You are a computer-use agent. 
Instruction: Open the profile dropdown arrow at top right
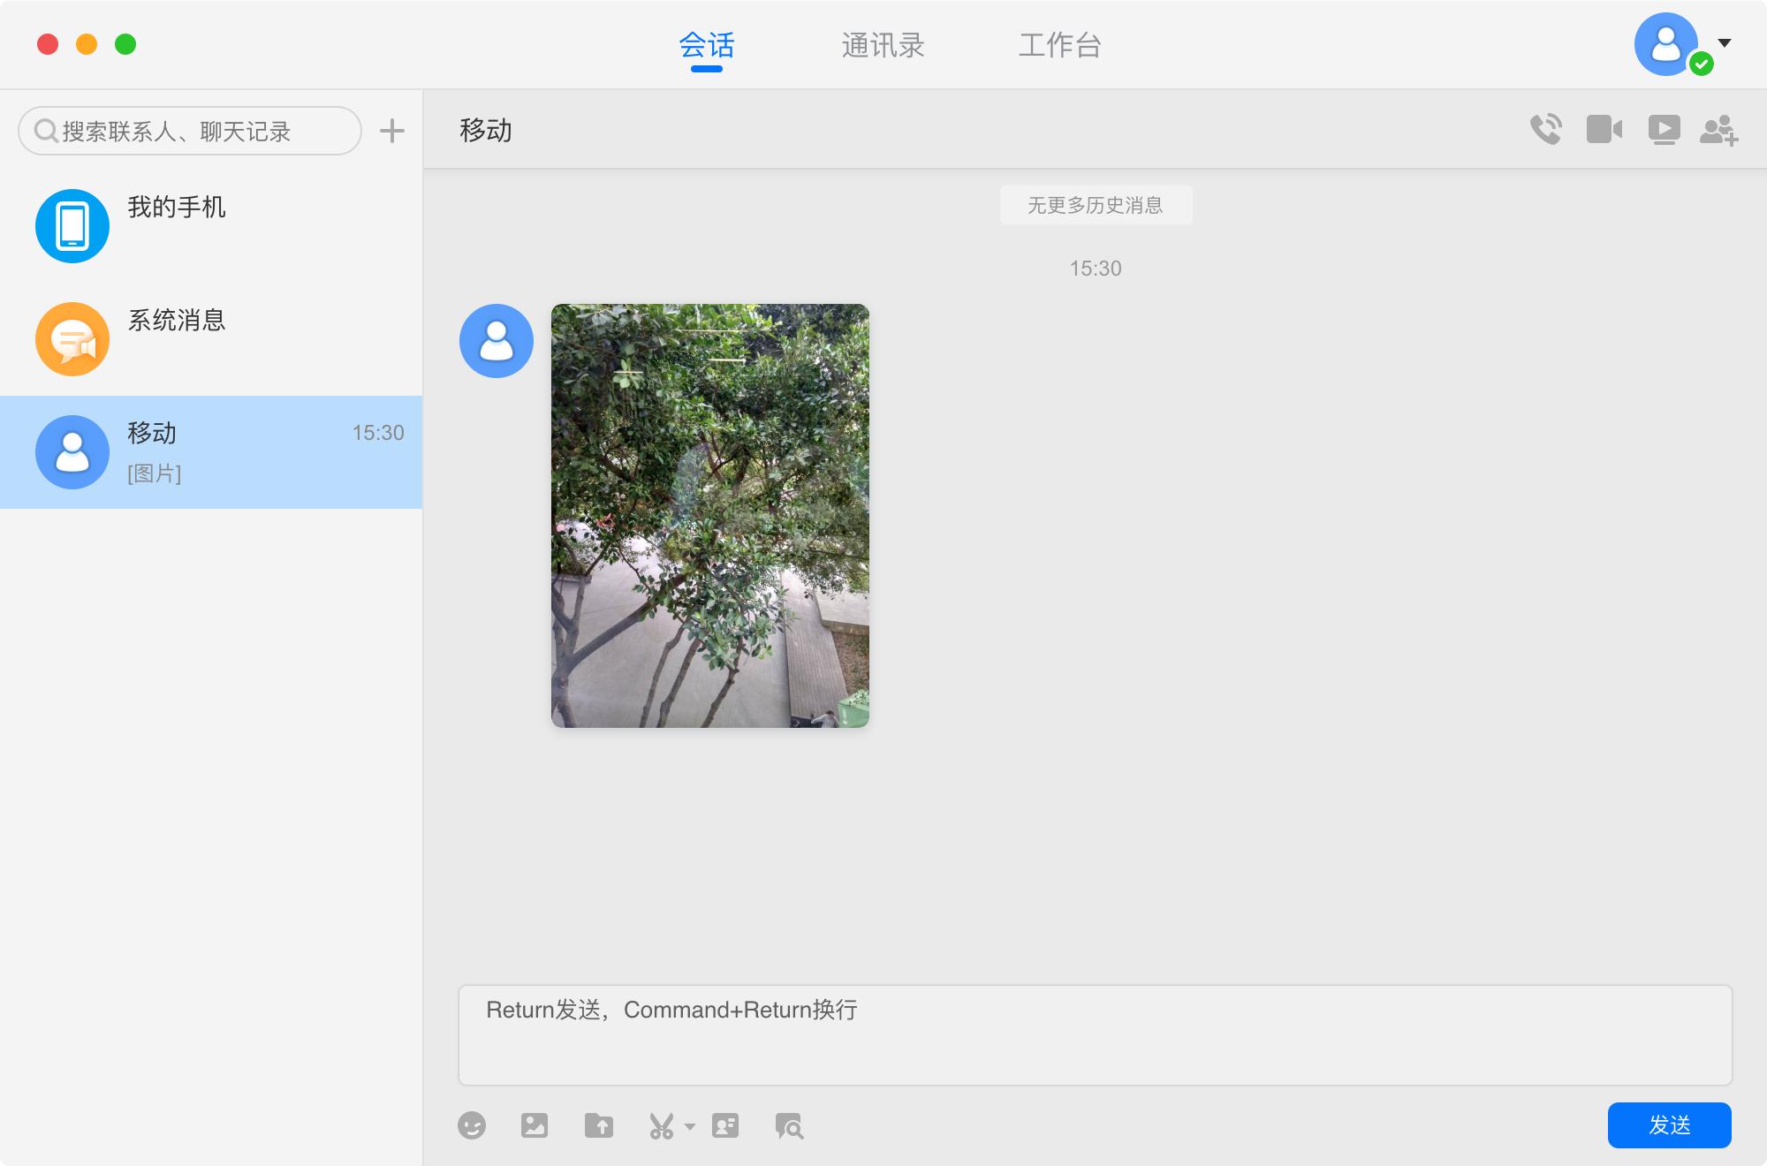click(x=1722, y=42)
